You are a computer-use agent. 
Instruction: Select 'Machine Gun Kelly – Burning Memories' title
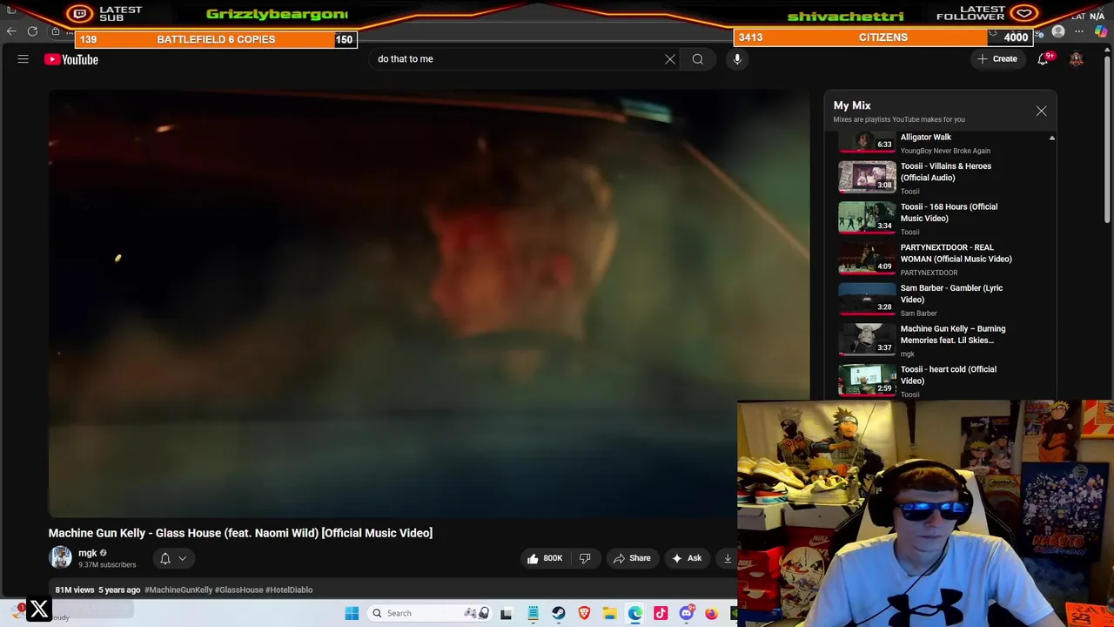[952, 334]
